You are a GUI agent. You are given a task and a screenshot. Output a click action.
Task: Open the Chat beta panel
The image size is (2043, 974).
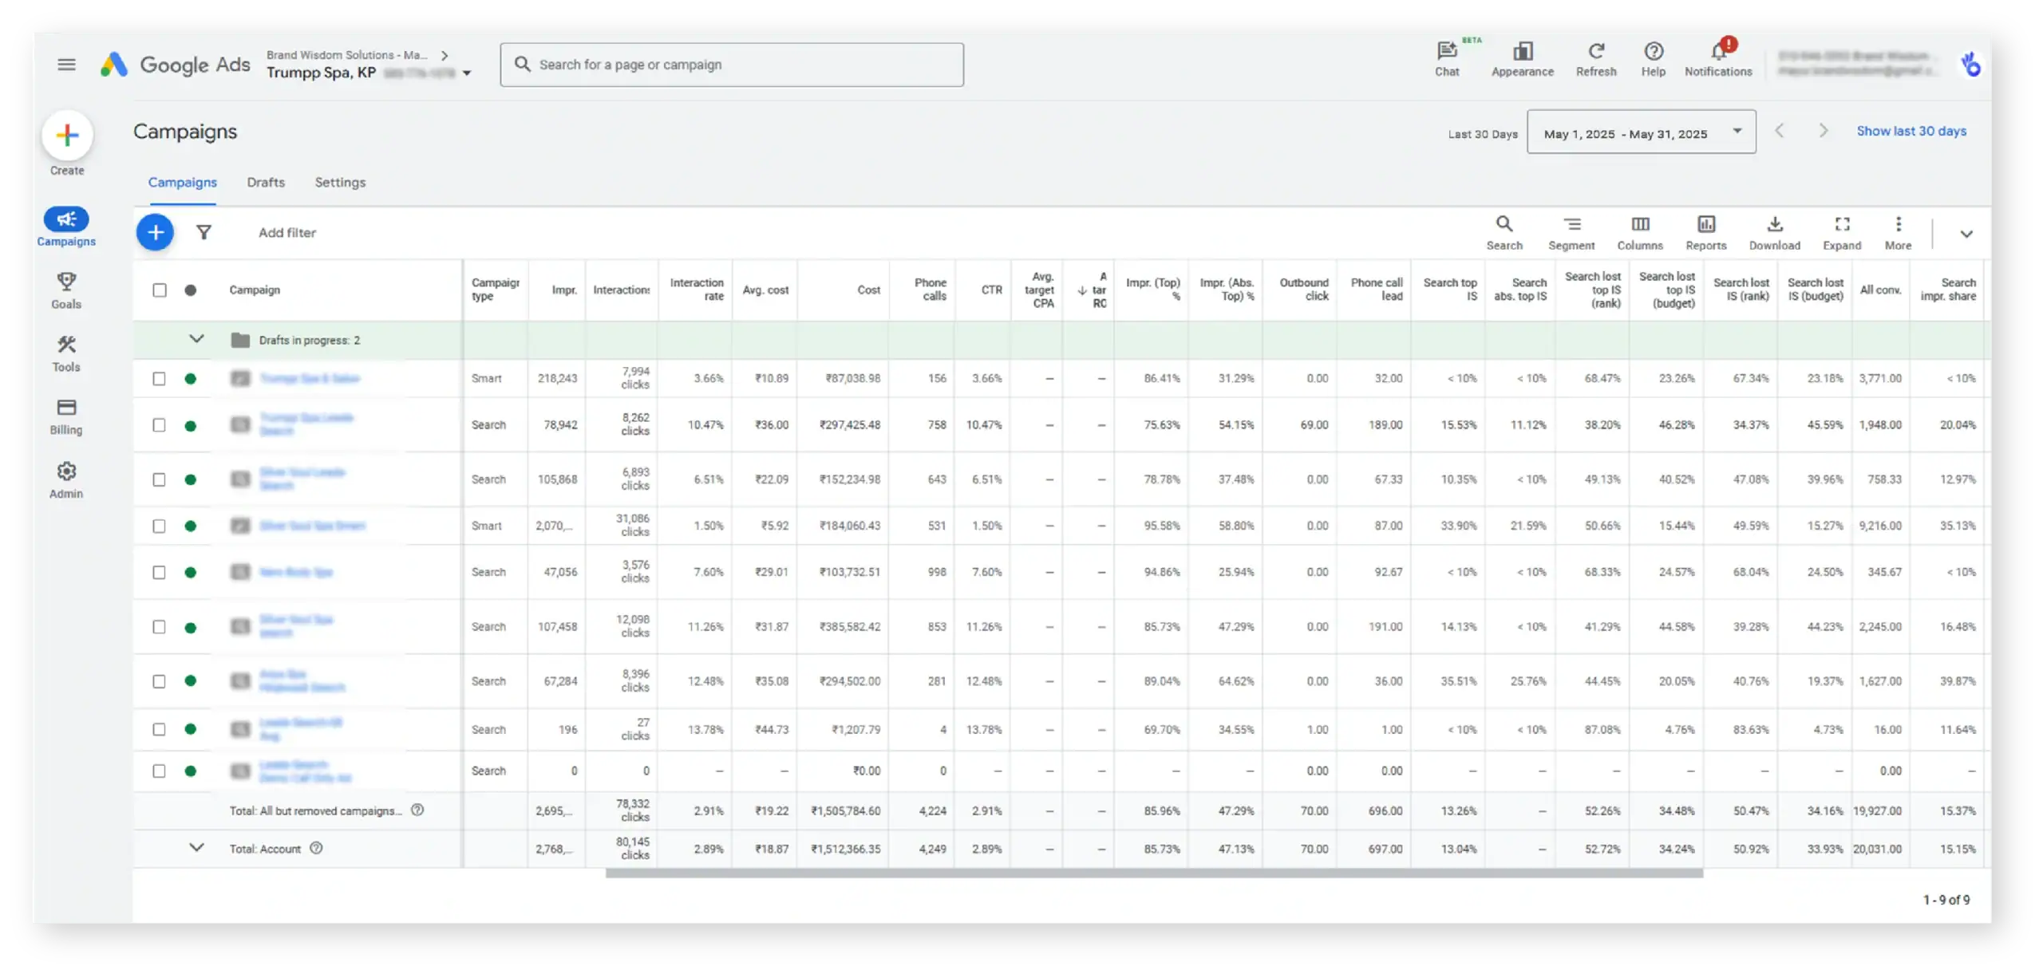click(x=1447, y=60)
